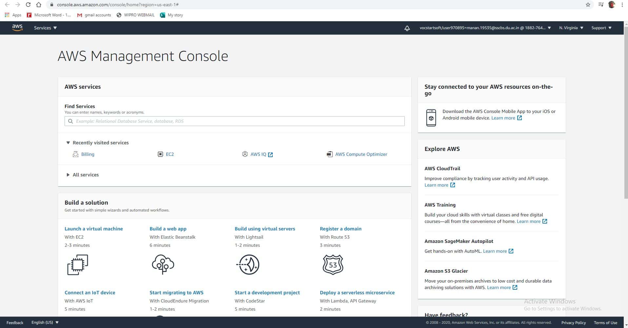Open Deploy a serverless microservice link
Image resolution: width=628 pixels, height=328 pixels.
357,293
